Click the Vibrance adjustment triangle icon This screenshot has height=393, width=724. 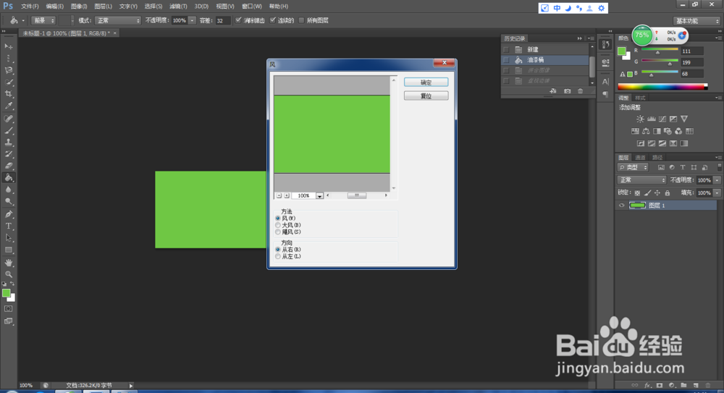[684, 119]
